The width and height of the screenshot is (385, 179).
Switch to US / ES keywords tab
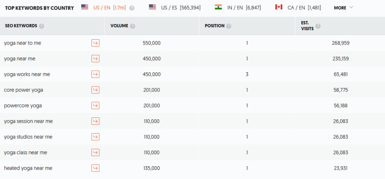(x=174, y=8)
